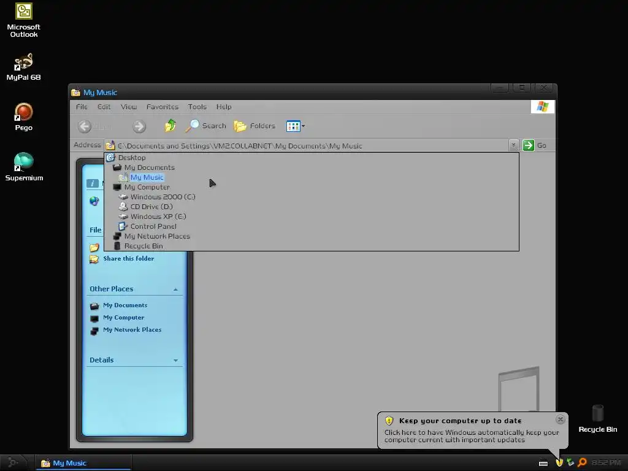Open My Network Places sidebar link
The width and height of the screenshot is (628, 471).
click(x=132, y=330)
